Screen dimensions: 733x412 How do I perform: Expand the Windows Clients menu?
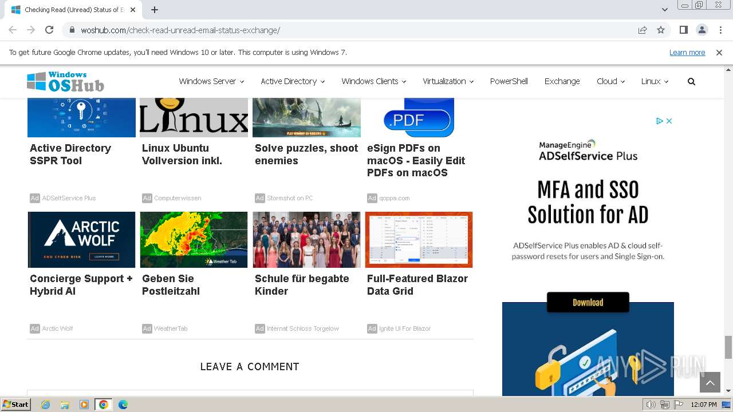(x=373, y=81)
